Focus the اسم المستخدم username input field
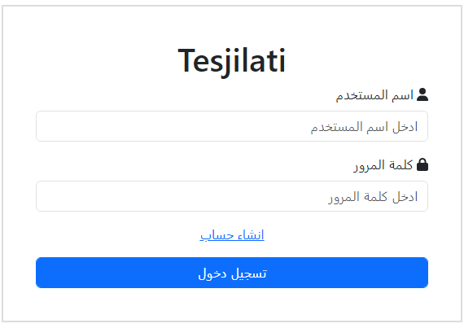This screenshot has width=464, height=328. click(232, 126)
